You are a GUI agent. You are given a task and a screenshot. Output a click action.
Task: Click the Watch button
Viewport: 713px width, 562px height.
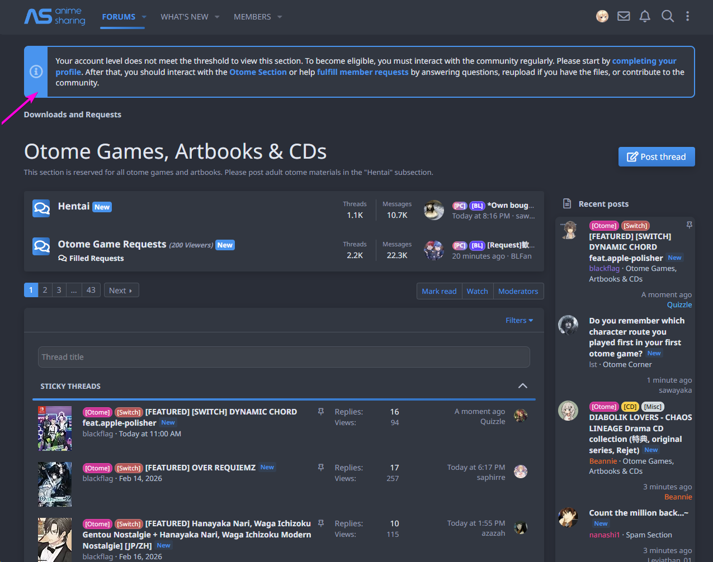(477, 291)
